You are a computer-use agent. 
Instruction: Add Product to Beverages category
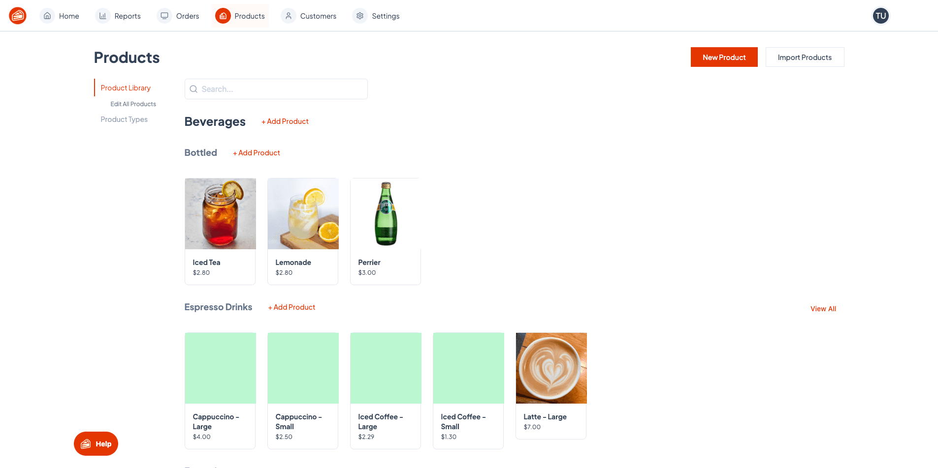coord(285,121)
